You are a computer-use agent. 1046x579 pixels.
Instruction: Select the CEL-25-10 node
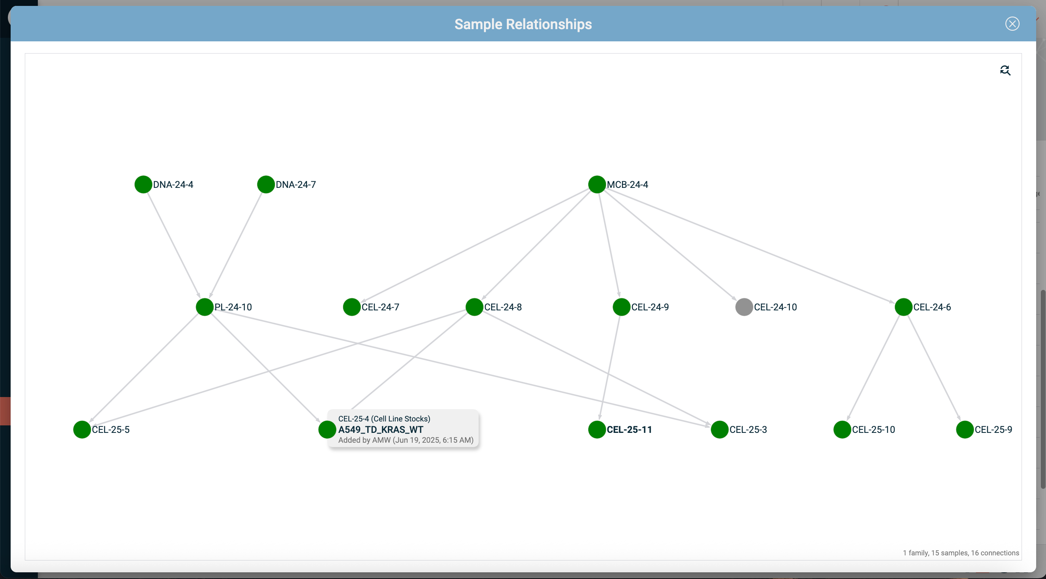(841, 429)
